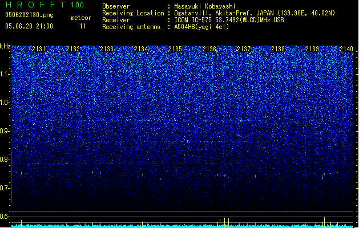Click the 2137 time marker
Viewport: 359px width, 228px height.
coord(244,49)
